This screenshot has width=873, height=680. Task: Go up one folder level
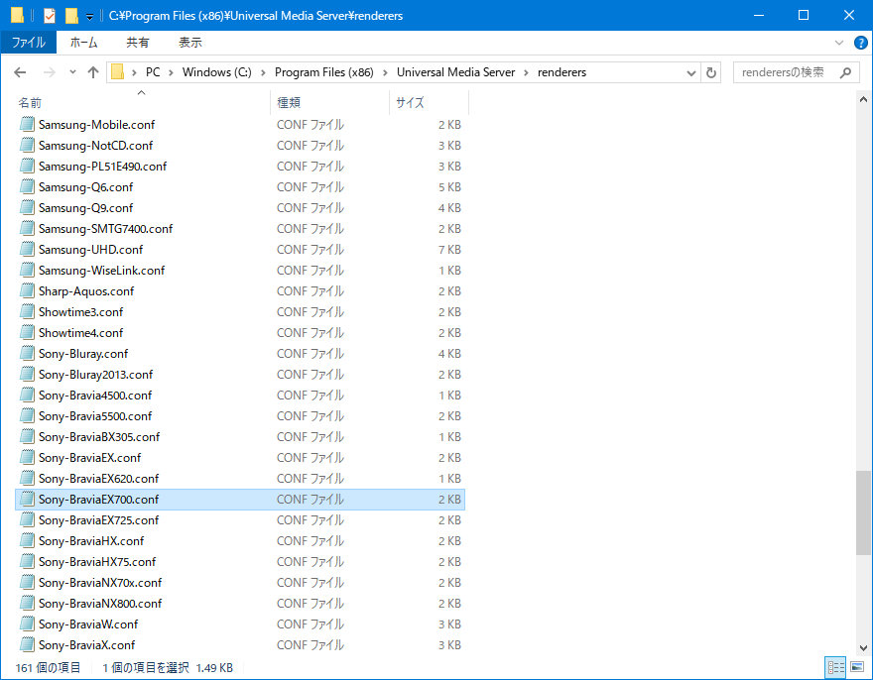pyautogui.click(x=93, y=72)
